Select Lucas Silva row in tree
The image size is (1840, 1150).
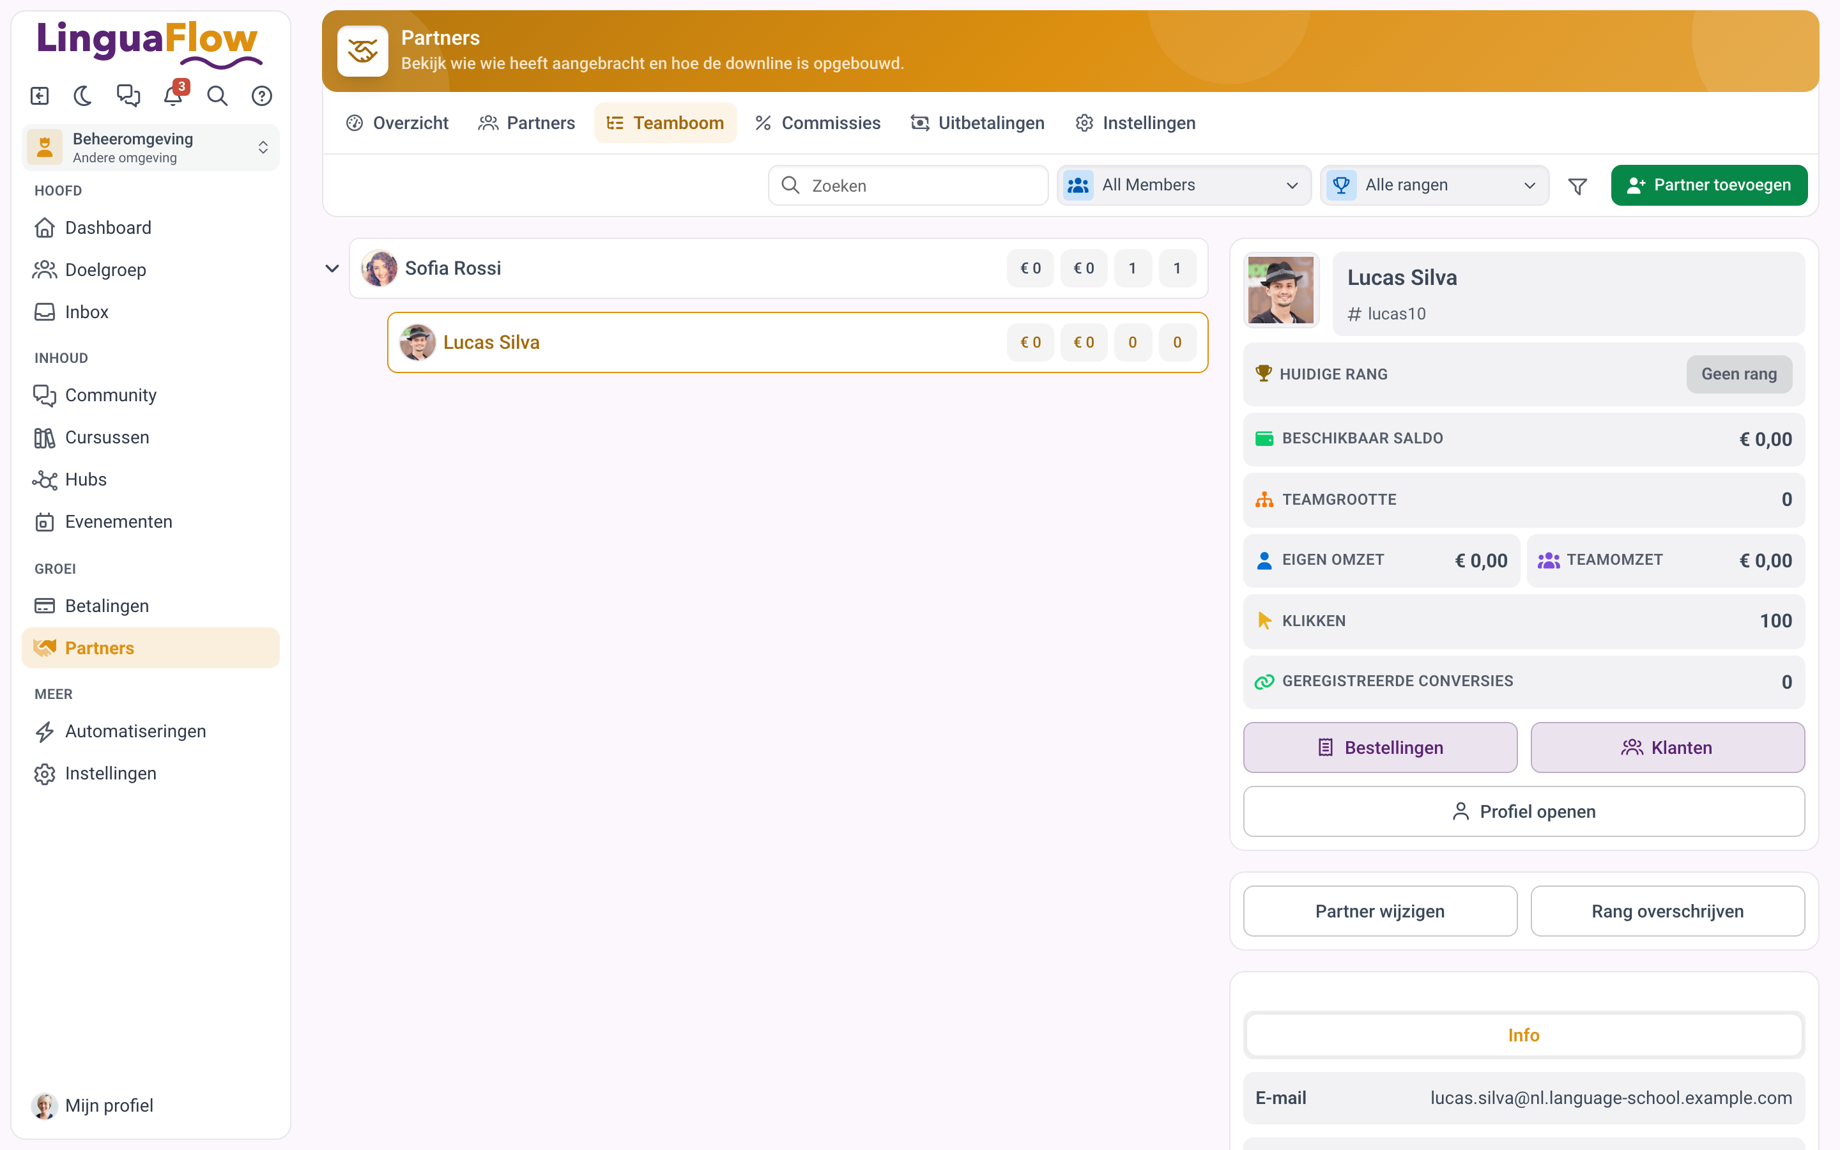797,342
